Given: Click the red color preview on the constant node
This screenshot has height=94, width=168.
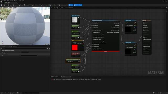Looking at the screenshot, I should point(75,48).
